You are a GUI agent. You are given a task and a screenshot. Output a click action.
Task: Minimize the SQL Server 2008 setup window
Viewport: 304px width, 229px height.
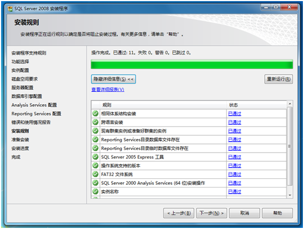click(x=266, y=8)
